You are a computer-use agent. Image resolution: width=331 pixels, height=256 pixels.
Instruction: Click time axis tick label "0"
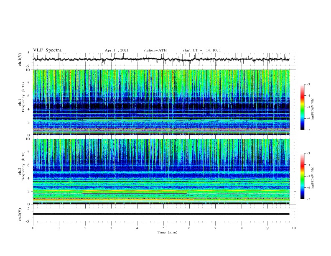click(x=33, y=228)
